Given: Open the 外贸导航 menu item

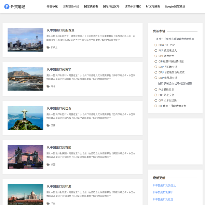Looking at the screenshot, I should click(52, 6).
